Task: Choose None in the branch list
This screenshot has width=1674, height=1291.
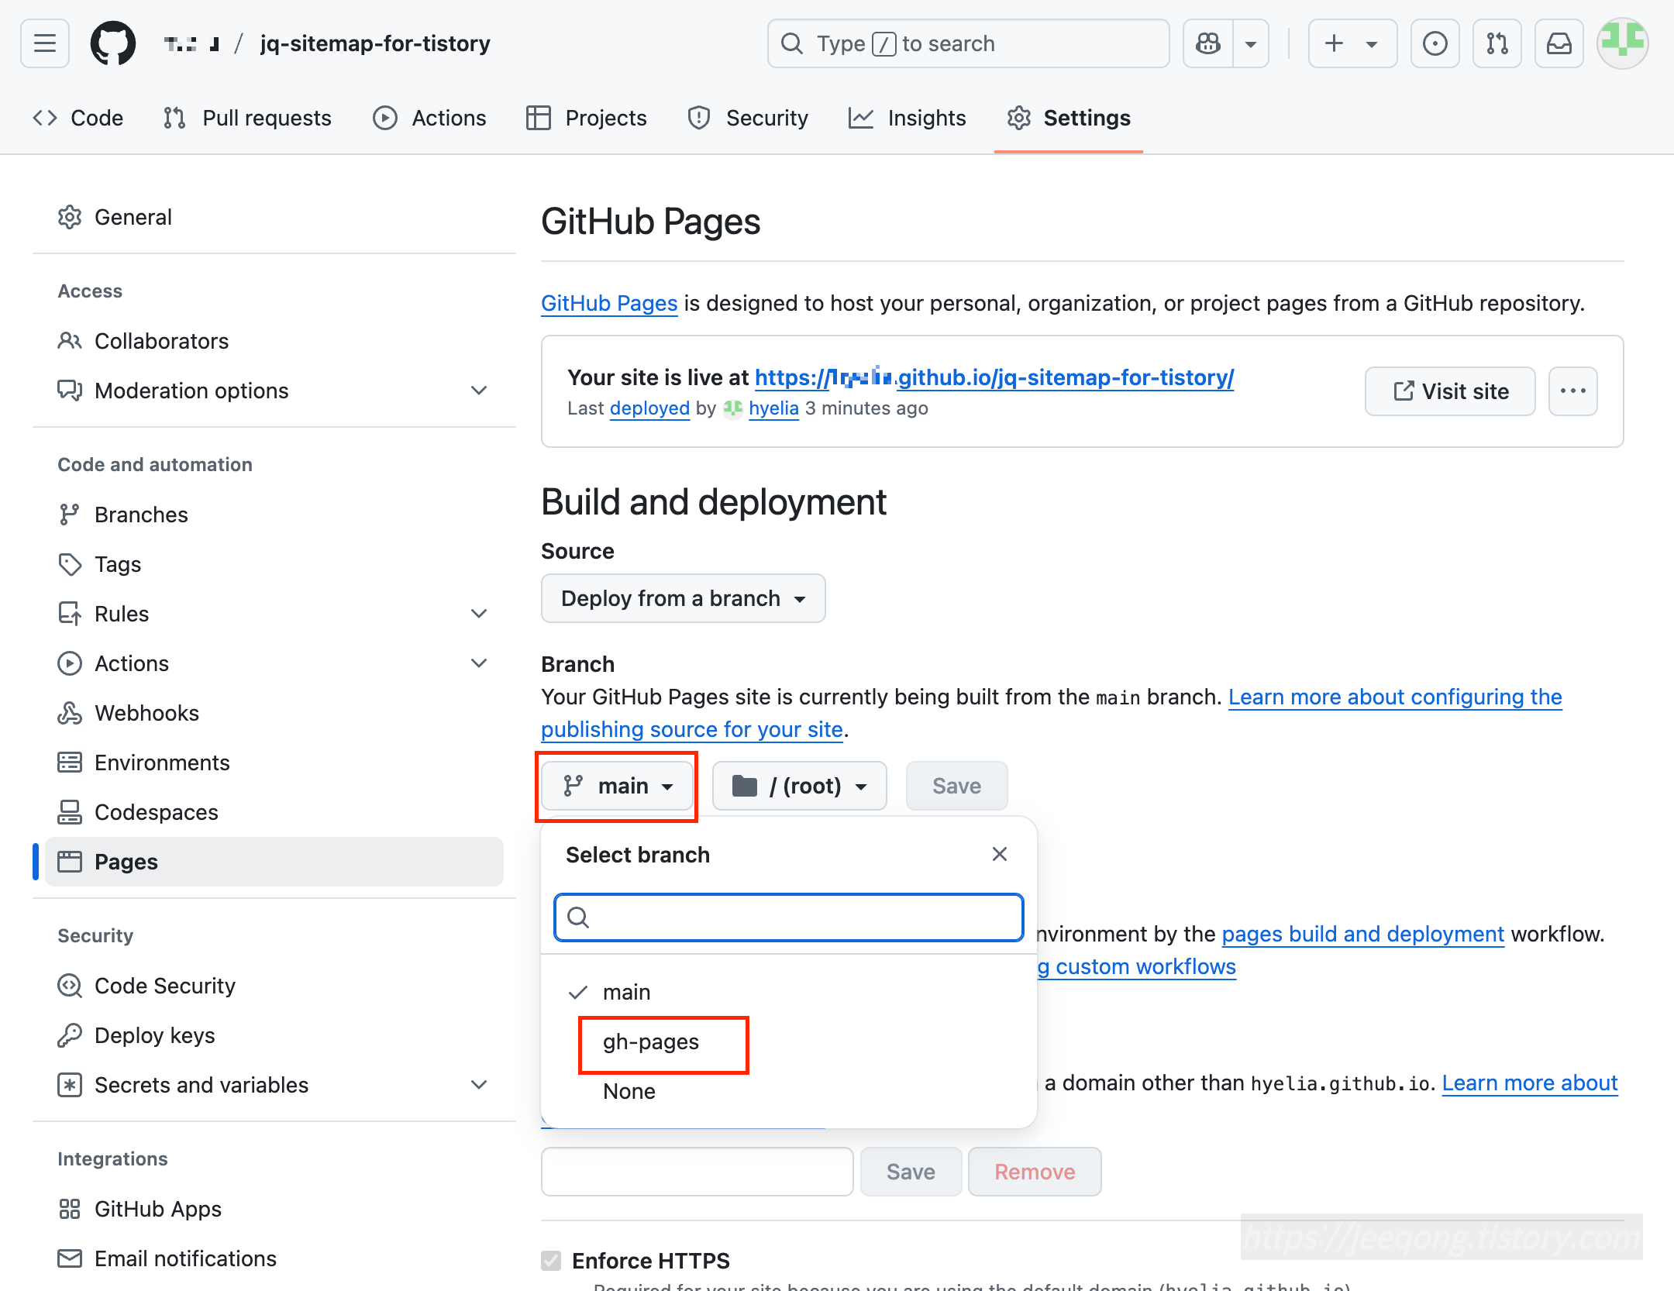Action: tap(629, 1092)
